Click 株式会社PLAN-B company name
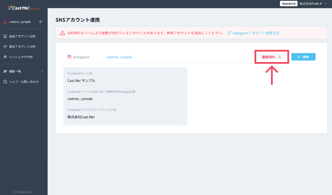The width and height of the screenshot is (332, 195). (x=311, y=3)
